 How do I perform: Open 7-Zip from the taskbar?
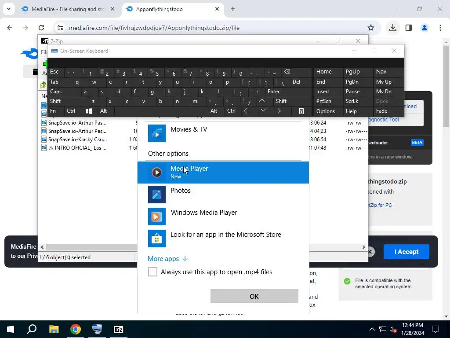click(119, 329)
